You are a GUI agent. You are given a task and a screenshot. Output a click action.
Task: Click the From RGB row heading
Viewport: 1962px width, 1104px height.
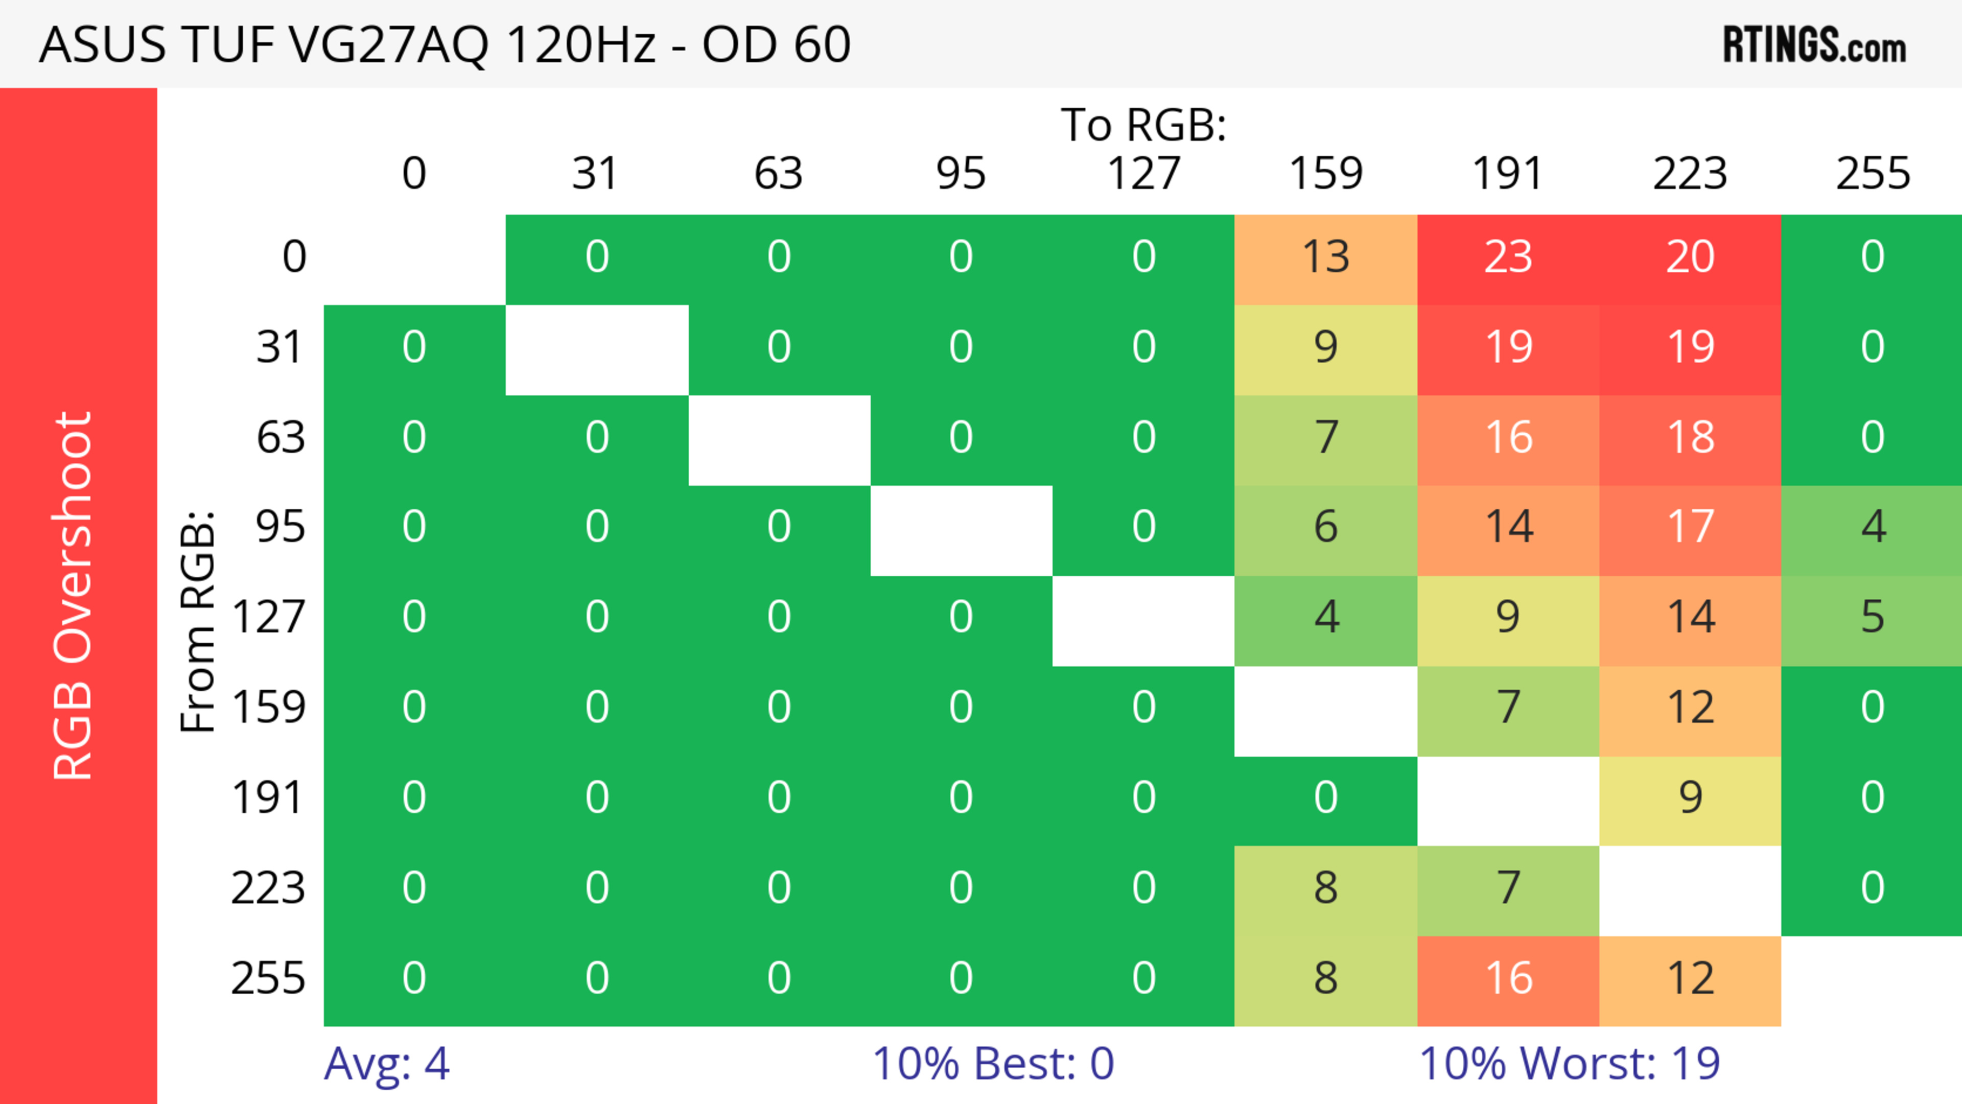tap(197, 621)
